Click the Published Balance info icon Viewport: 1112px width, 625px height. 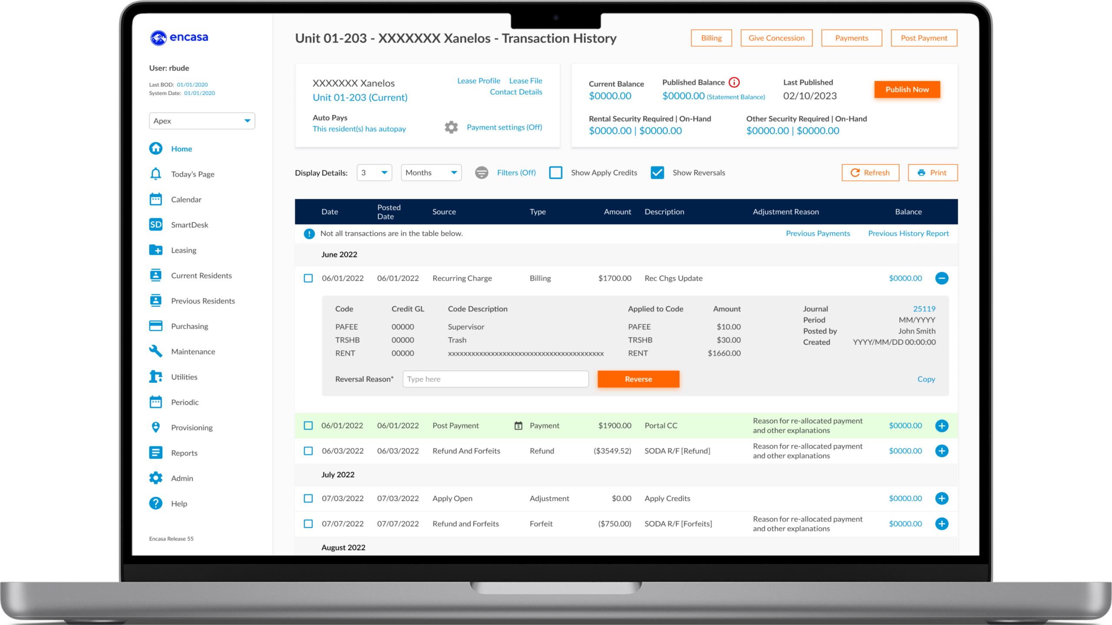pos(734,82)
